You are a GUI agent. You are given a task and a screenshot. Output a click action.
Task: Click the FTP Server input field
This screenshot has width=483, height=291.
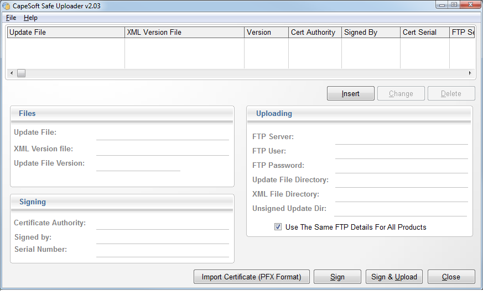click(401, 137)
